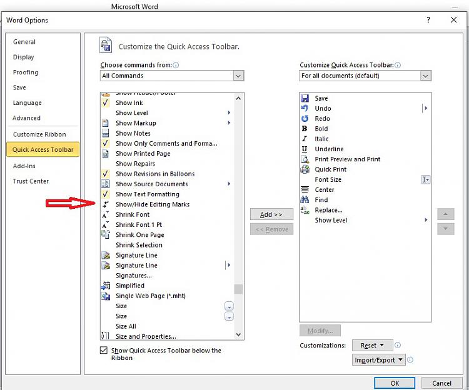
Task: Toggle Show Quick Access Toolbar below the Ribbon
Action: point(103,350)
